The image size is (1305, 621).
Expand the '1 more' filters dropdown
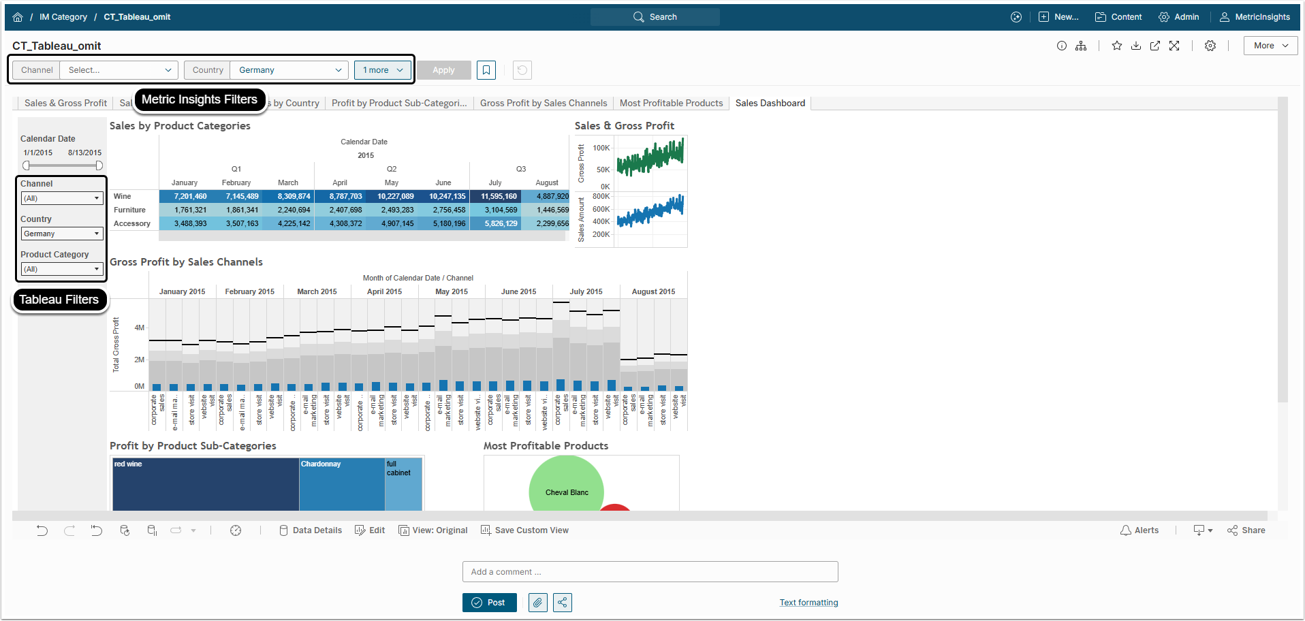[383, 70]
